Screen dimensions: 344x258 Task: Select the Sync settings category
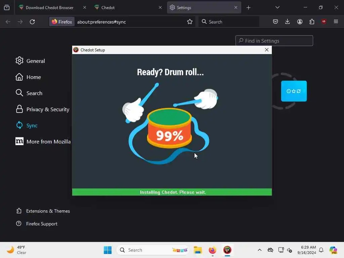[x=27, y=125]
